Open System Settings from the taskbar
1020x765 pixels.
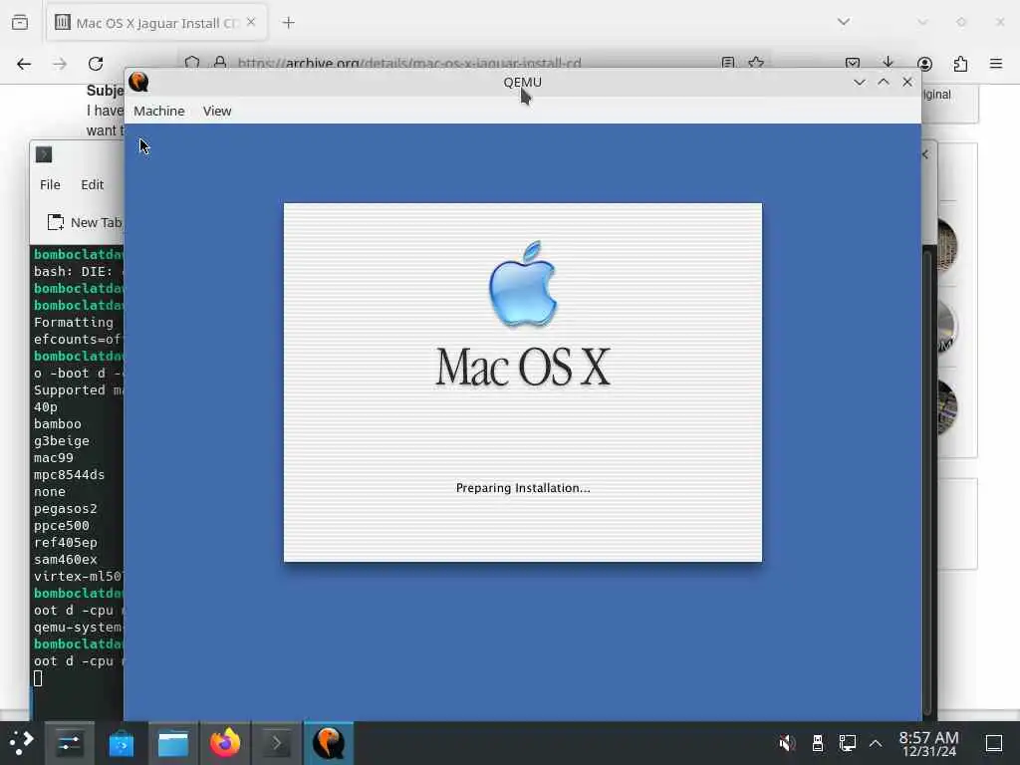[69, 743]
